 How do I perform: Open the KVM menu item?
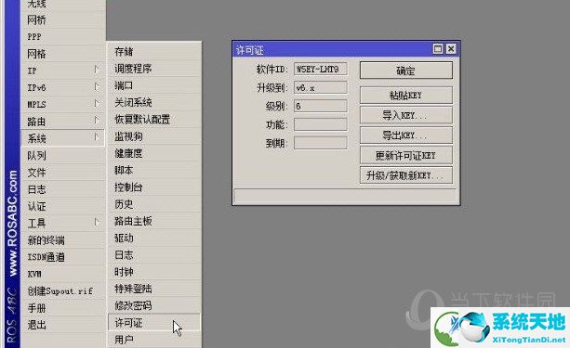point(62,274)
